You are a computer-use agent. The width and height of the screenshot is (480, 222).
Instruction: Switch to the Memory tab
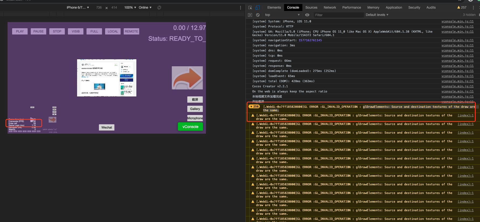373,8
